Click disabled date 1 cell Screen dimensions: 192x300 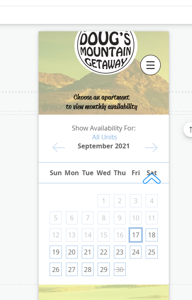coord(104,201)
